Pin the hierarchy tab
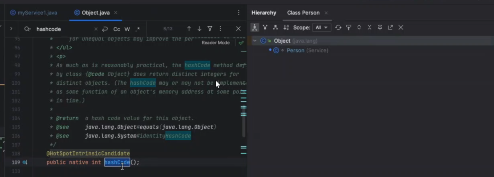494x177 pixels. (x=380, y=28)
